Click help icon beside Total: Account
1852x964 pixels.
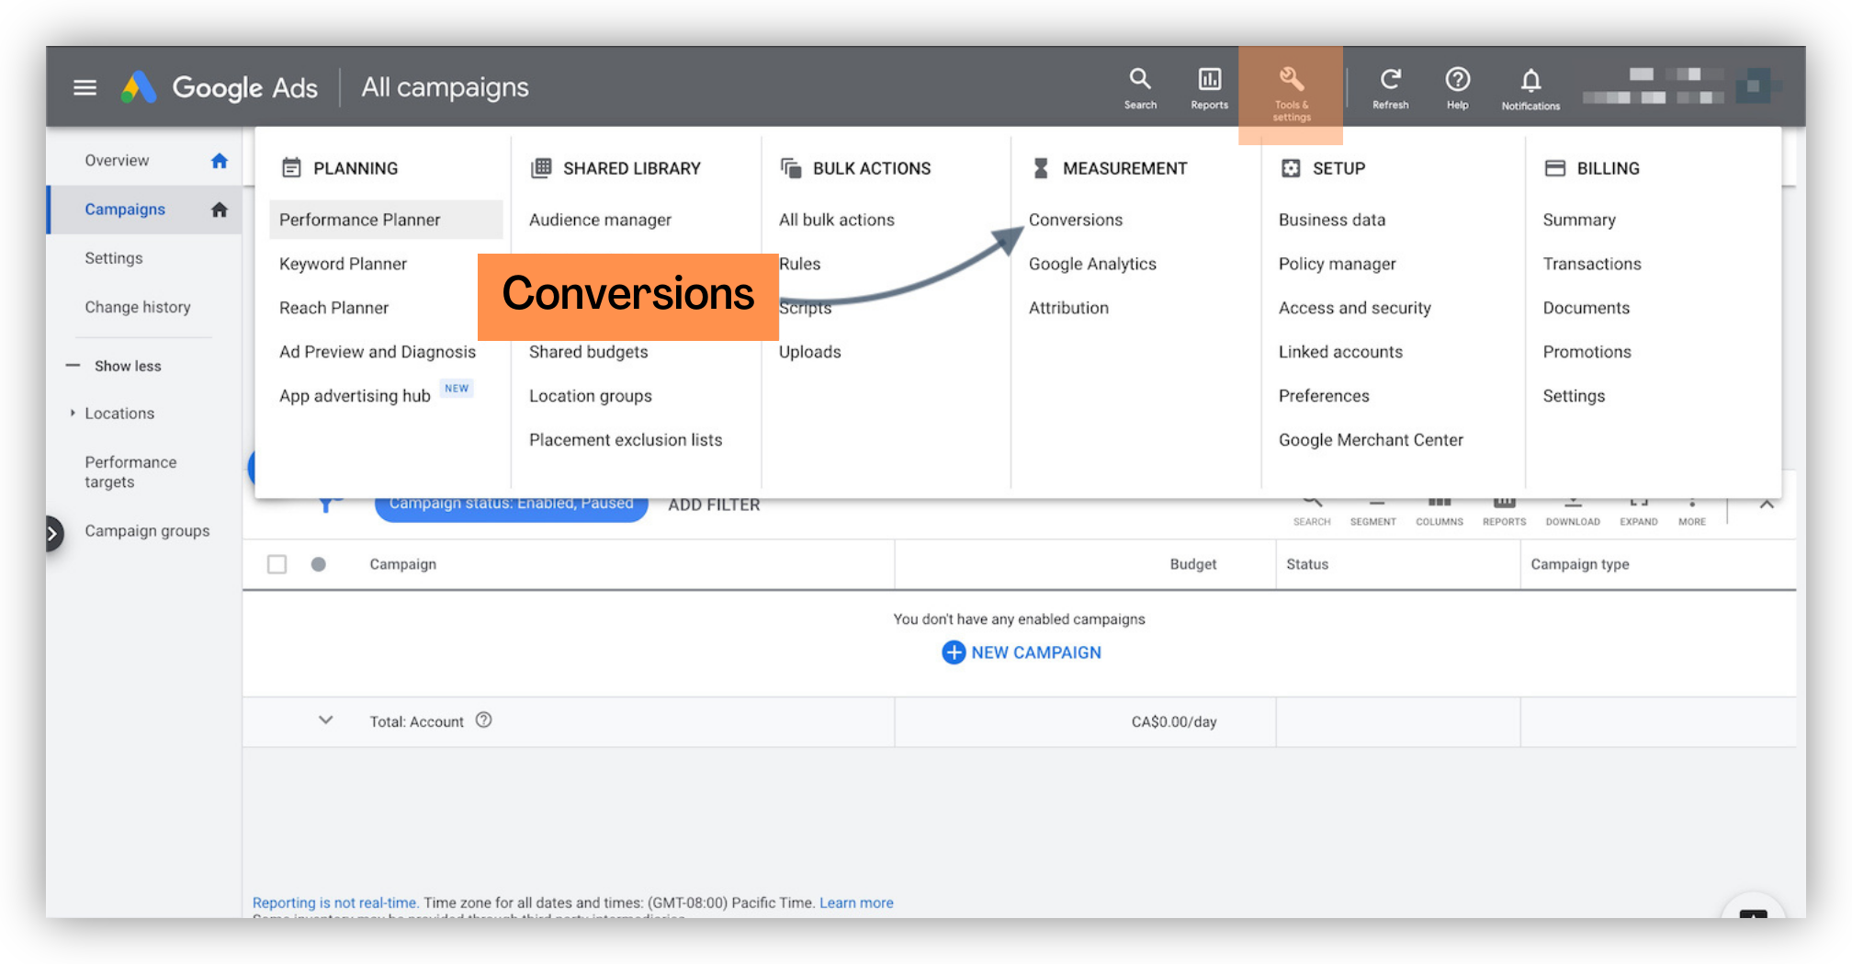pos(484,720)
